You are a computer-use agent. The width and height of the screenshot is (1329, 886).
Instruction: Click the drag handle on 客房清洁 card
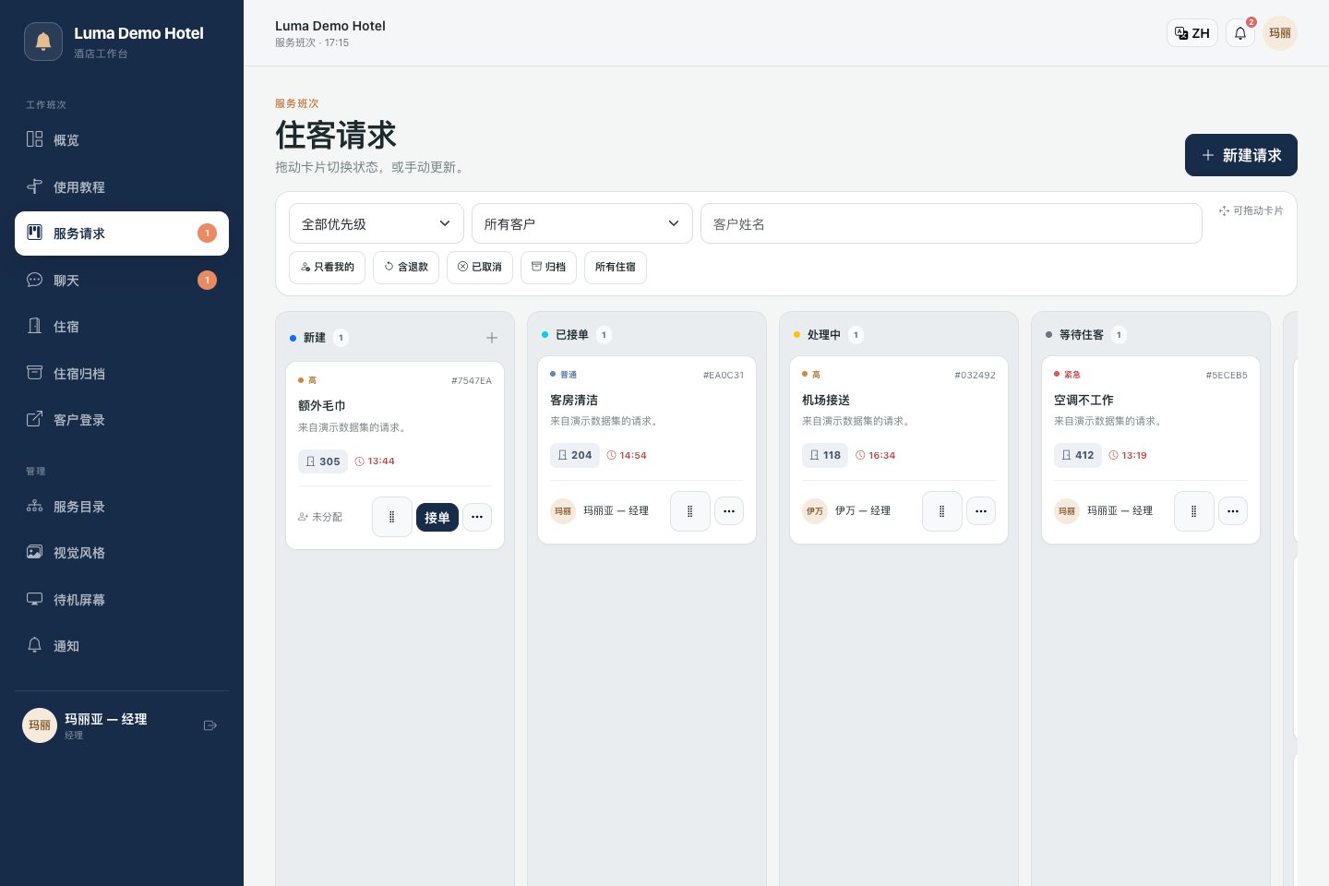[x=690, y=511]
